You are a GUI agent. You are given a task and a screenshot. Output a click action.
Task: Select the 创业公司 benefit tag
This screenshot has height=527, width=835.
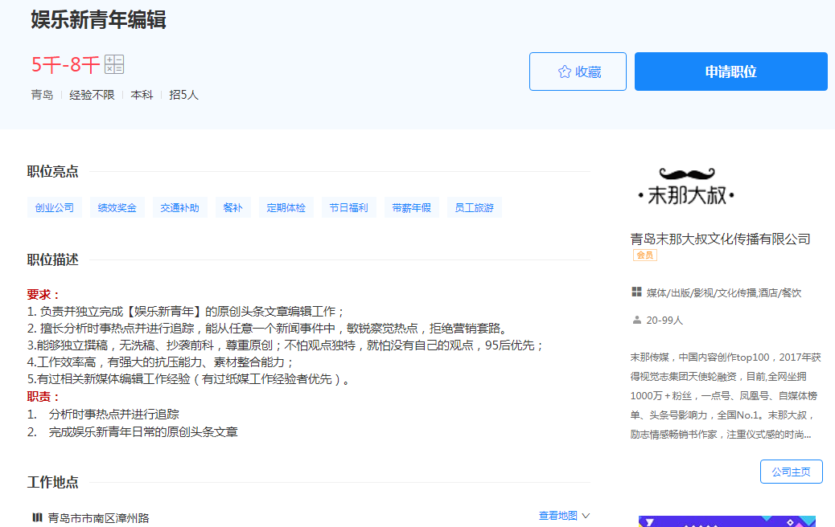point(55,208)
